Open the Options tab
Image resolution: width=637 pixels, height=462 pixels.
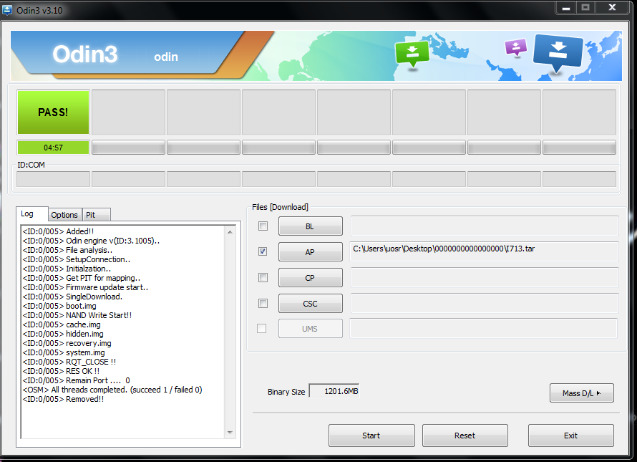(x=64, y=215)
